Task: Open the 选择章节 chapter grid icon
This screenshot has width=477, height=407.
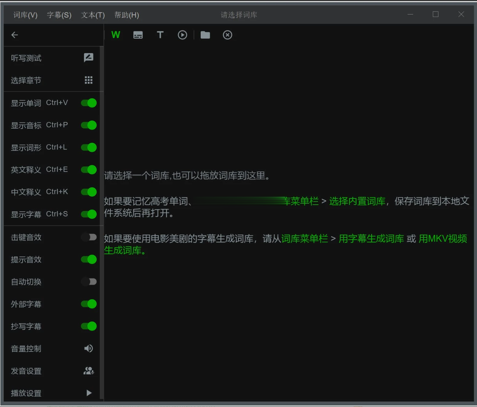Action: click(x=88, y=80)
